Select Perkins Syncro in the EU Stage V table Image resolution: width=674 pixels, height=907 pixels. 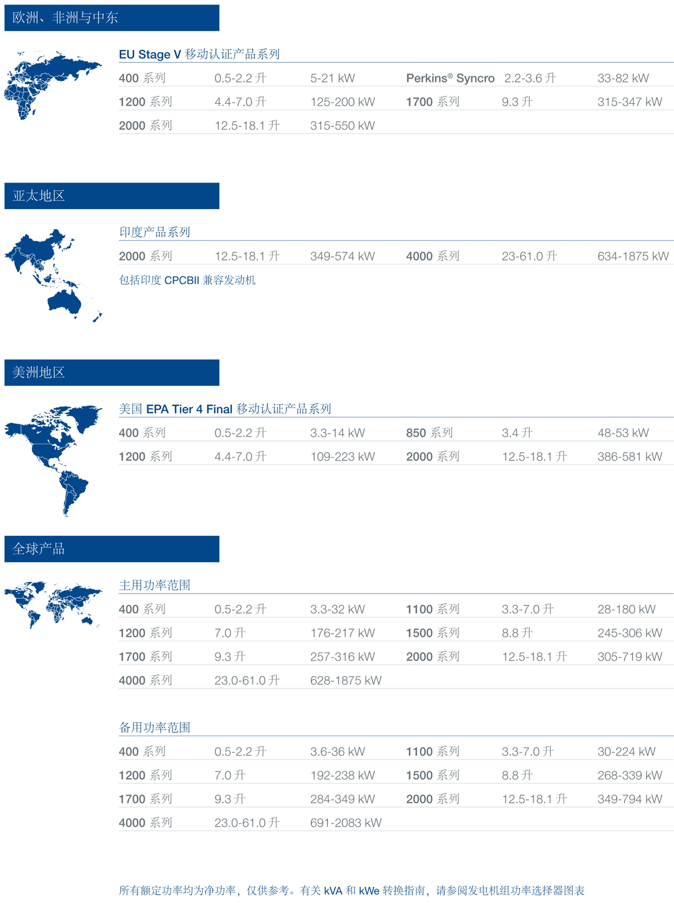pyautogui.click(x=450, y=79)
